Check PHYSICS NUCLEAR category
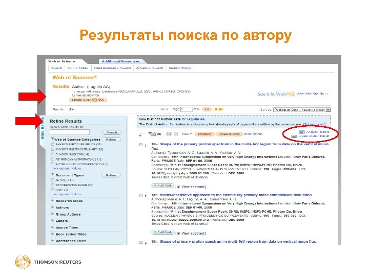The height and width of the screenshot is (276, 369). point(53,154)
